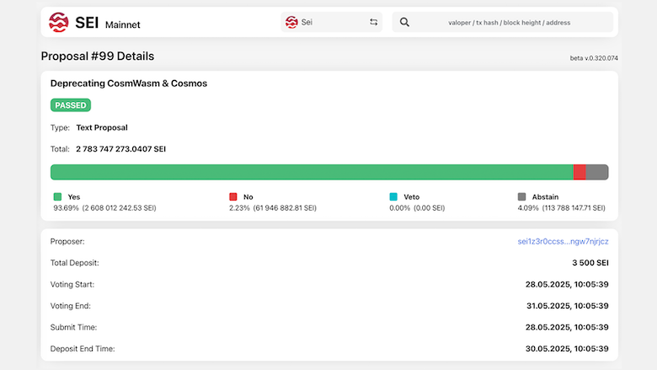Click No value '2.23% (61 946 882.81 SEI)'

[x=273, y=208]
